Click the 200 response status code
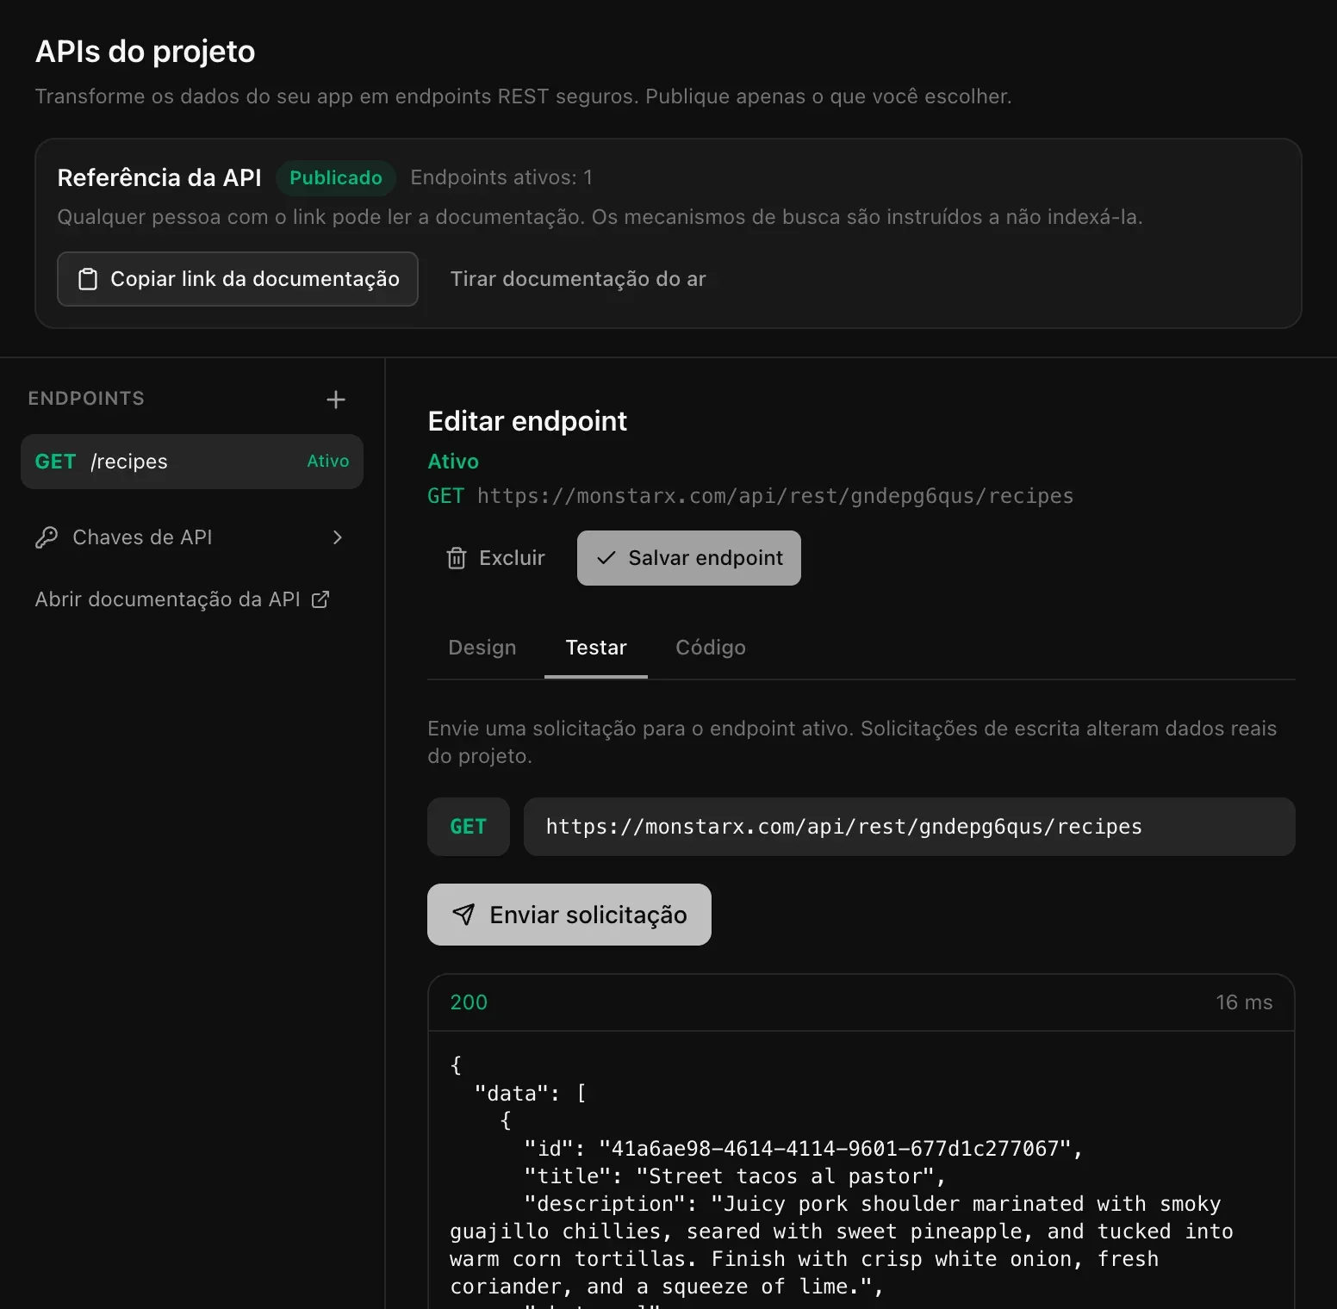 (469, 1002)
